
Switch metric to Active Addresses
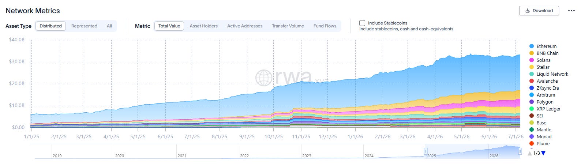coord(245,26)
